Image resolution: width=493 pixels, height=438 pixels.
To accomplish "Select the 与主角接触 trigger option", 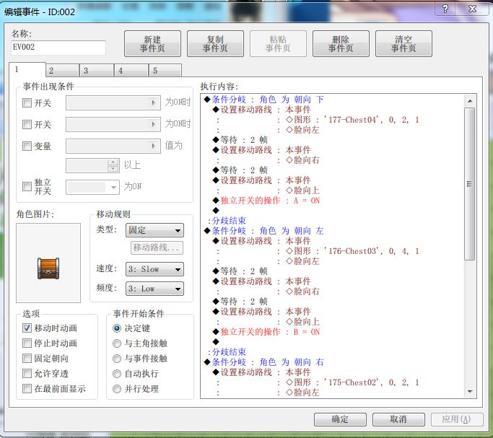I will pos(117,343).
